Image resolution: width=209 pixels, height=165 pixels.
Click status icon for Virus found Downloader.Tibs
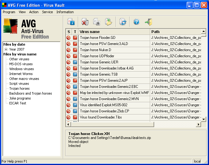pyautogui.click(x=69, y=117)
